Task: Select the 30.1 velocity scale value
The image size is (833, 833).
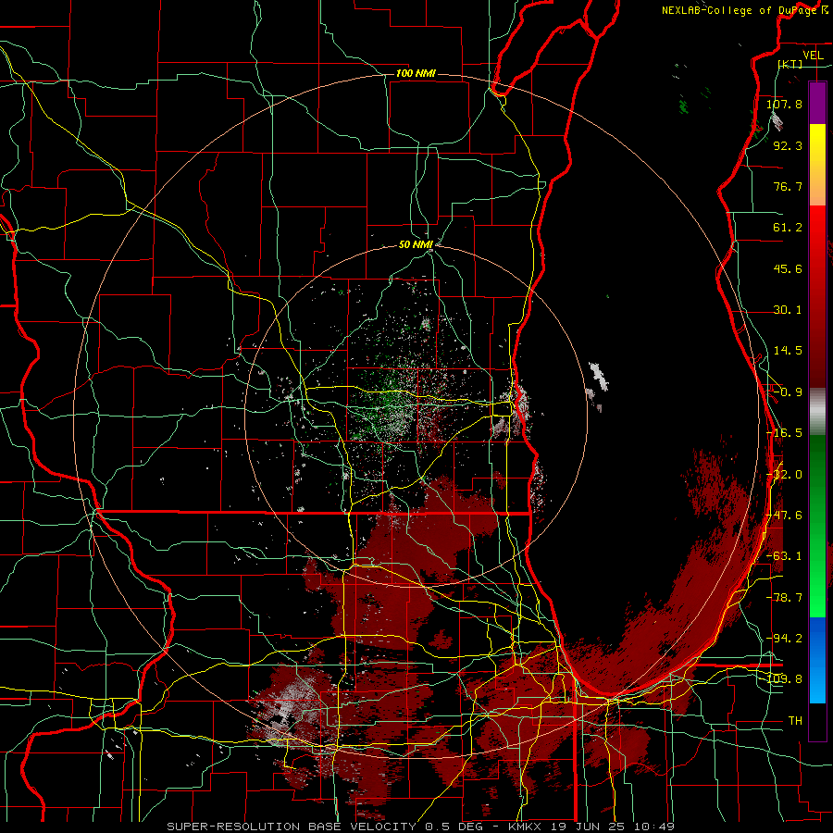Action: click(x=788, y=310)
